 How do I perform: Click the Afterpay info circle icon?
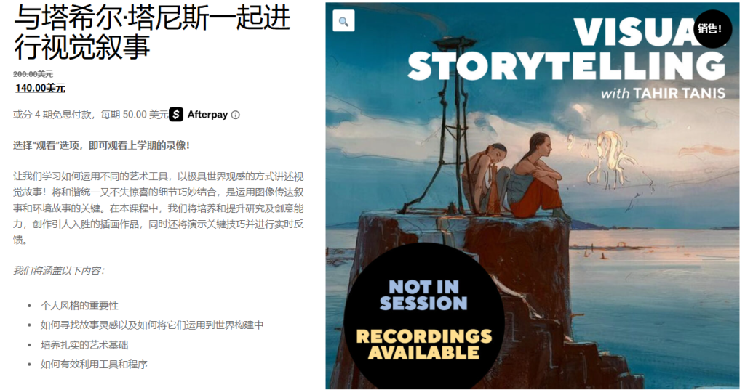(235, 115)
